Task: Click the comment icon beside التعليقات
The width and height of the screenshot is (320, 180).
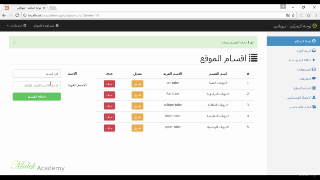Action: tap(314, 79)
